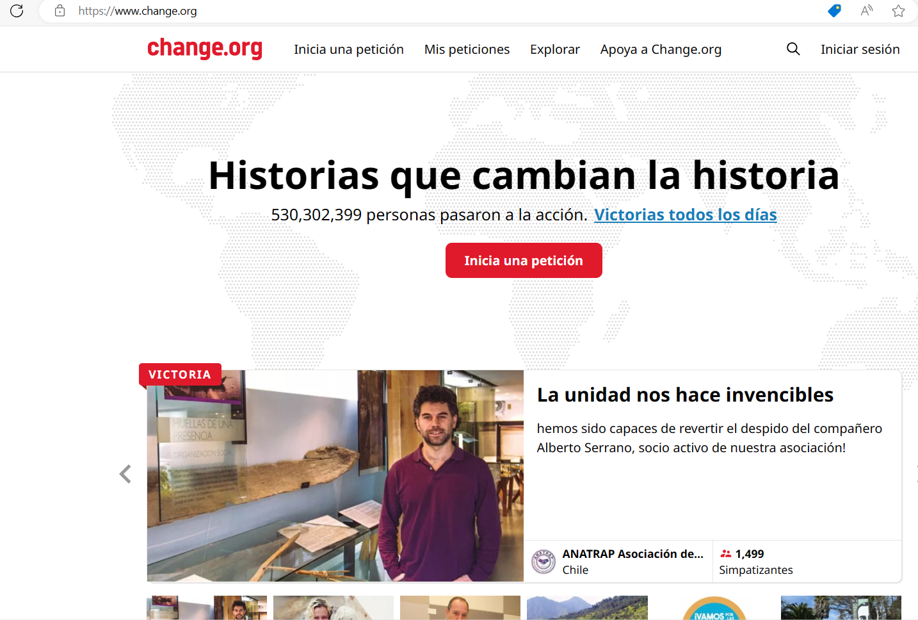Open Apoya a Change.org nav link
The width and height of the screenshot is (918, 620).
tap(661, 49)
